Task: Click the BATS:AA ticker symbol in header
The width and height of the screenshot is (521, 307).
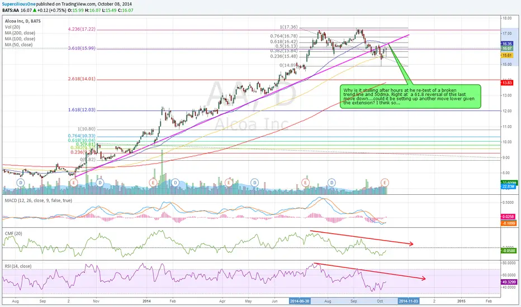Action: (10, 10)
